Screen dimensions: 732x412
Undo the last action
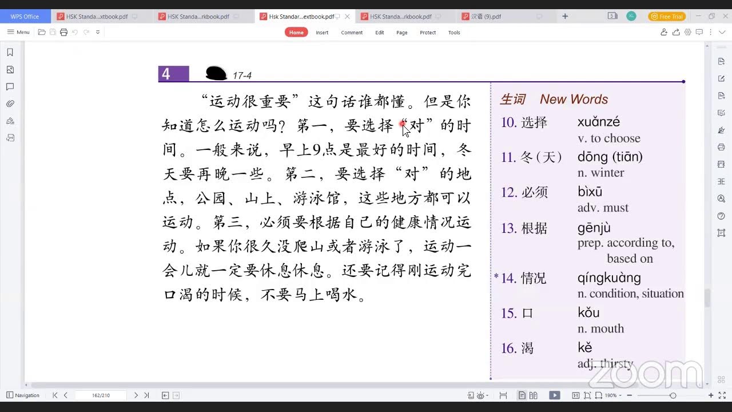pyautogui.click(x=75, y=32)
